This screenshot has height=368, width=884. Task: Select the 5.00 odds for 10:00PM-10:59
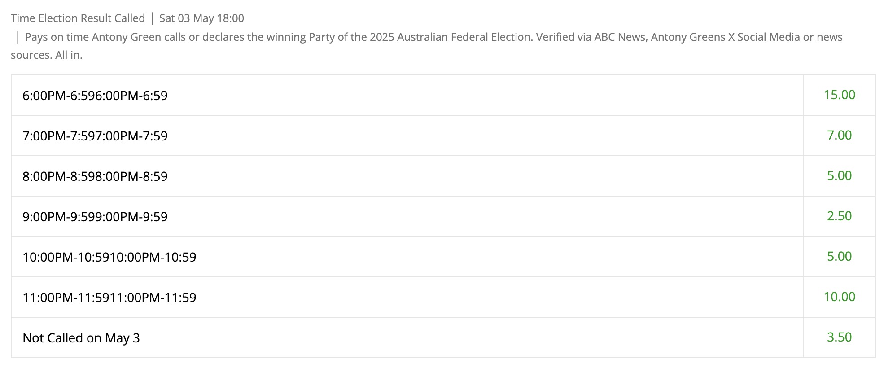(839, 257)
